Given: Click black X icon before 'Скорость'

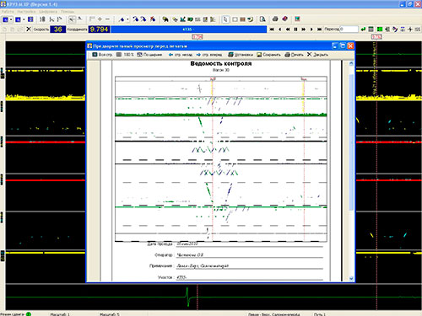Looking at the screenshot, I should point(29,29).
